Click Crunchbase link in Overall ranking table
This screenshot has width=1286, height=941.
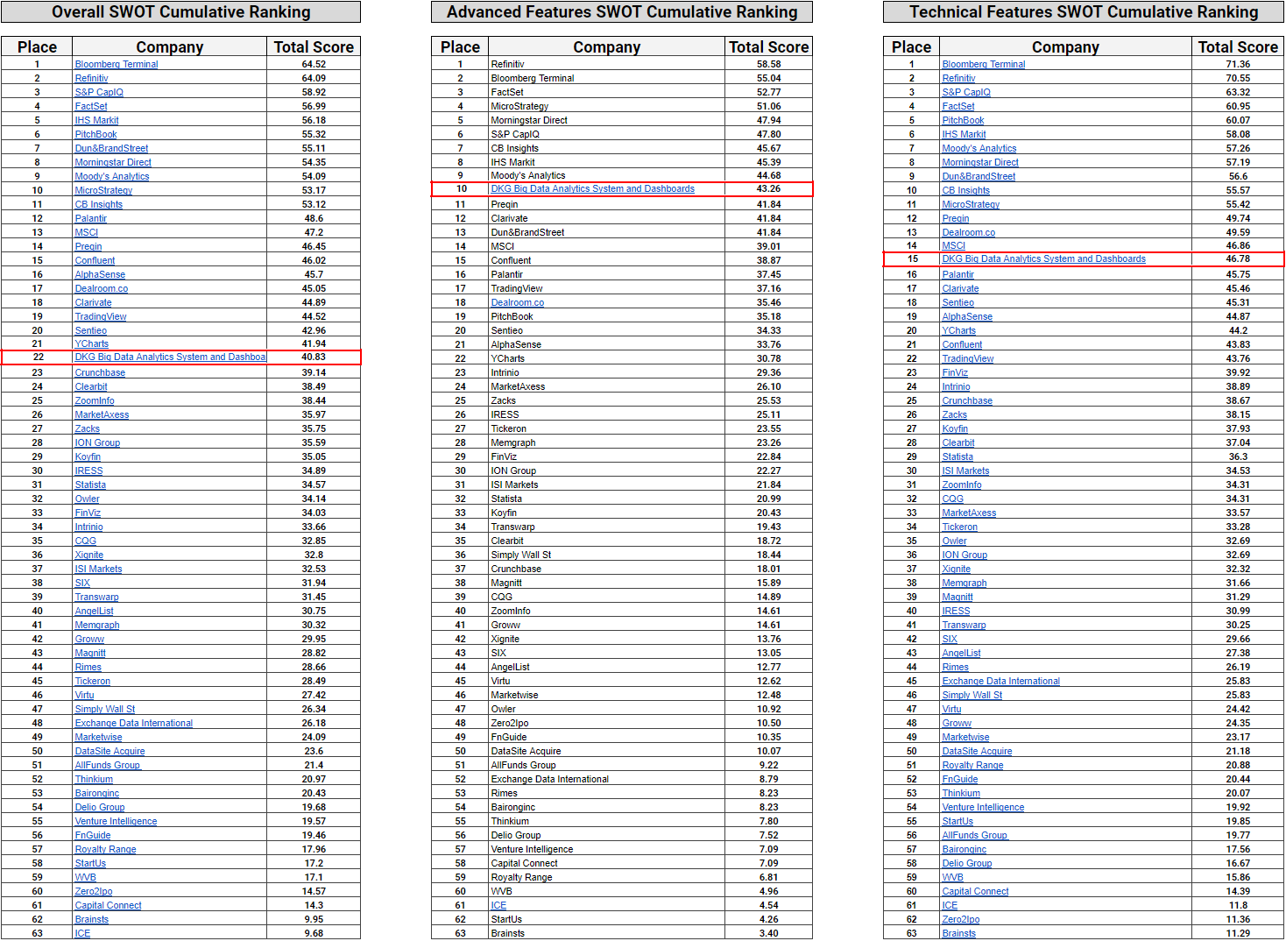click(100, 372)
